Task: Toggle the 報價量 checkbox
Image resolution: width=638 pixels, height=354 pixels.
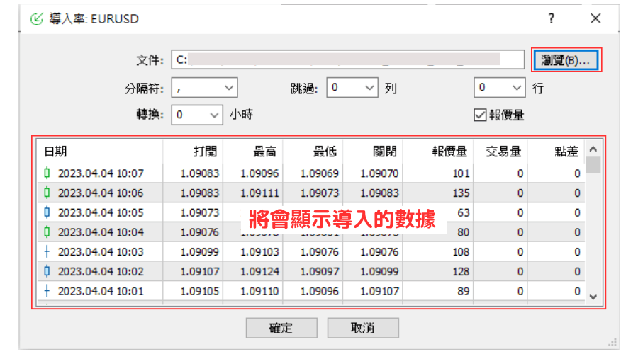Action: coord(479,115)
